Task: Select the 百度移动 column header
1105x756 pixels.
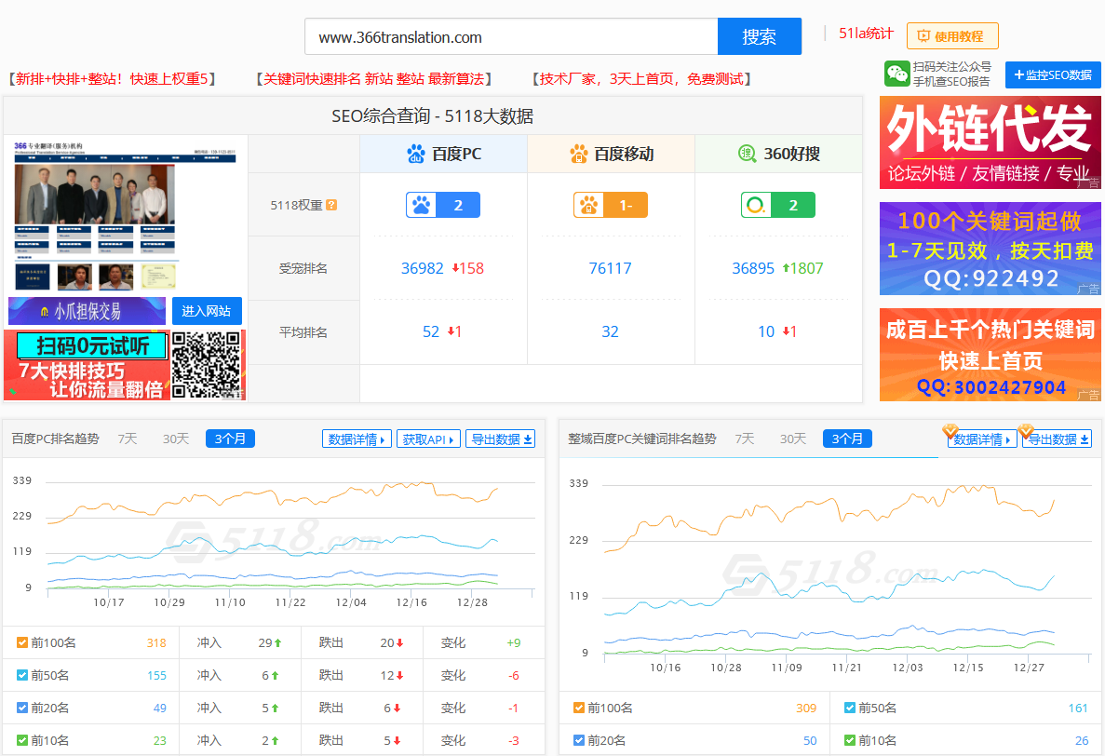Action: click(x=611, y=154)
